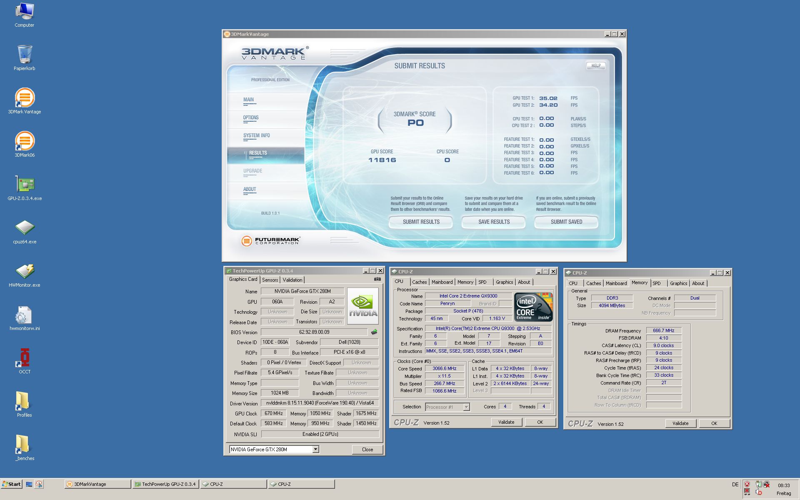Click the 3DMarkVantage window title icon
The height and width of the screenshot is (500, 800).
[227, 34]
